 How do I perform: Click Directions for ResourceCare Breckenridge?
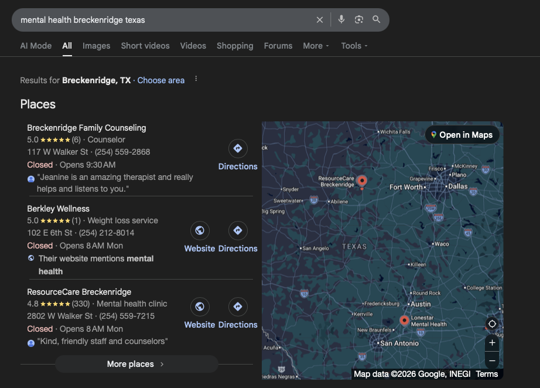(238, 307)
